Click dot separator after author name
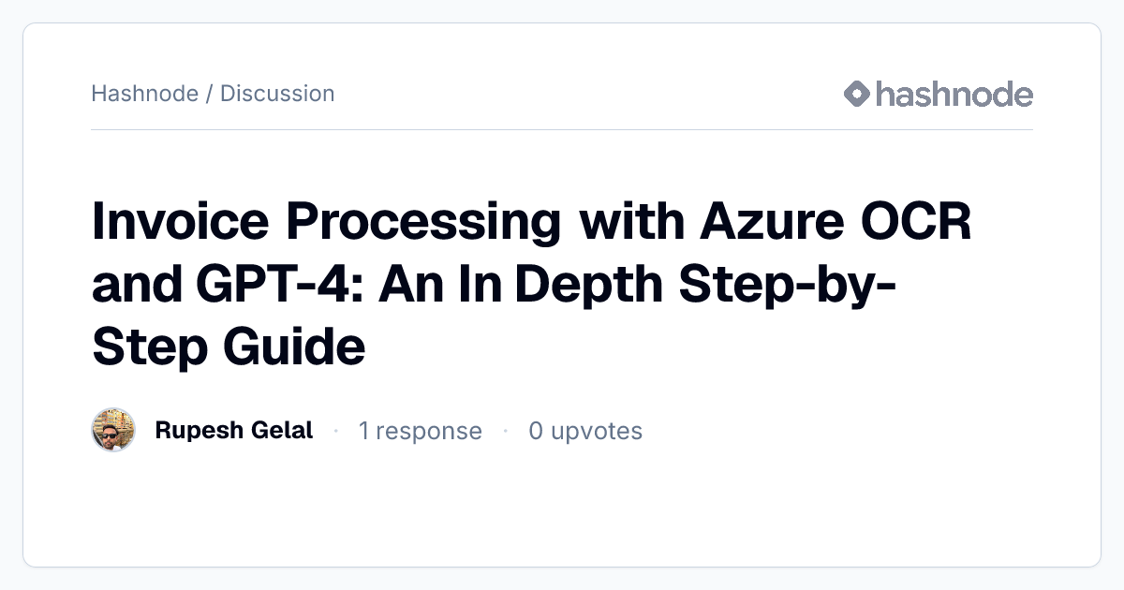This screenshot has height=590, width=1124. pos(335,432)
